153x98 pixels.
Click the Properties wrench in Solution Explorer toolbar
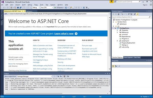[135, 14]
